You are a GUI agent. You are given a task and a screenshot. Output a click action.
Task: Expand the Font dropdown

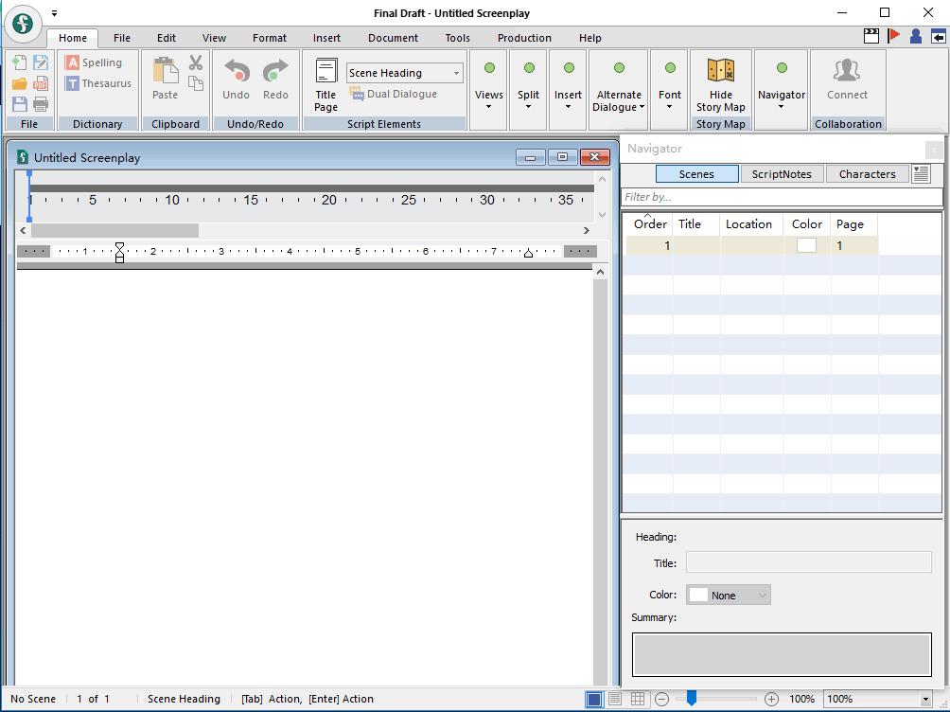(x=670, y=89)
